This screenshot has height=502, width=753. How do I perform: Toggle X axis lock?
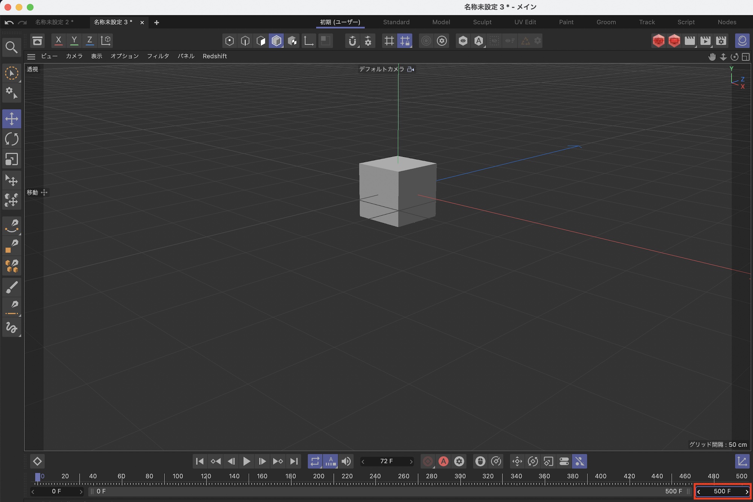pyautogui.click(x=58, y=41)
